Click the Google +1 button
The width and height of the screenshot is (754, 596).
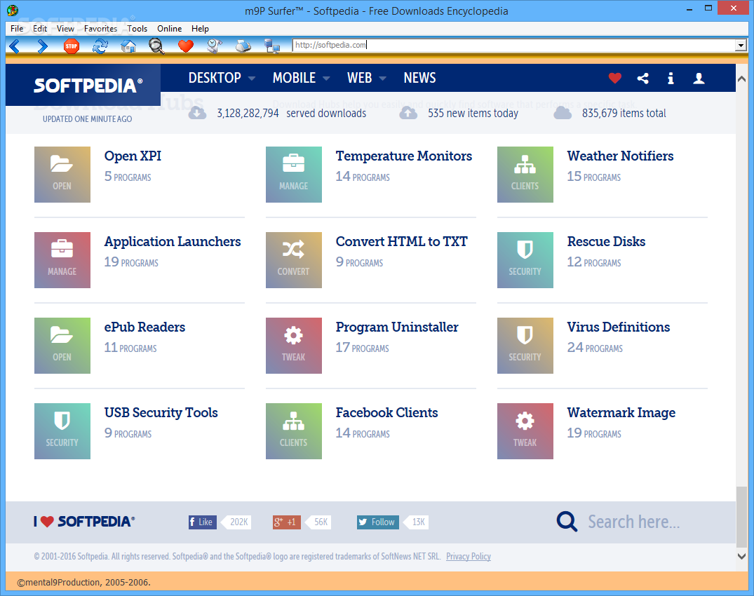tap(287, 522)
